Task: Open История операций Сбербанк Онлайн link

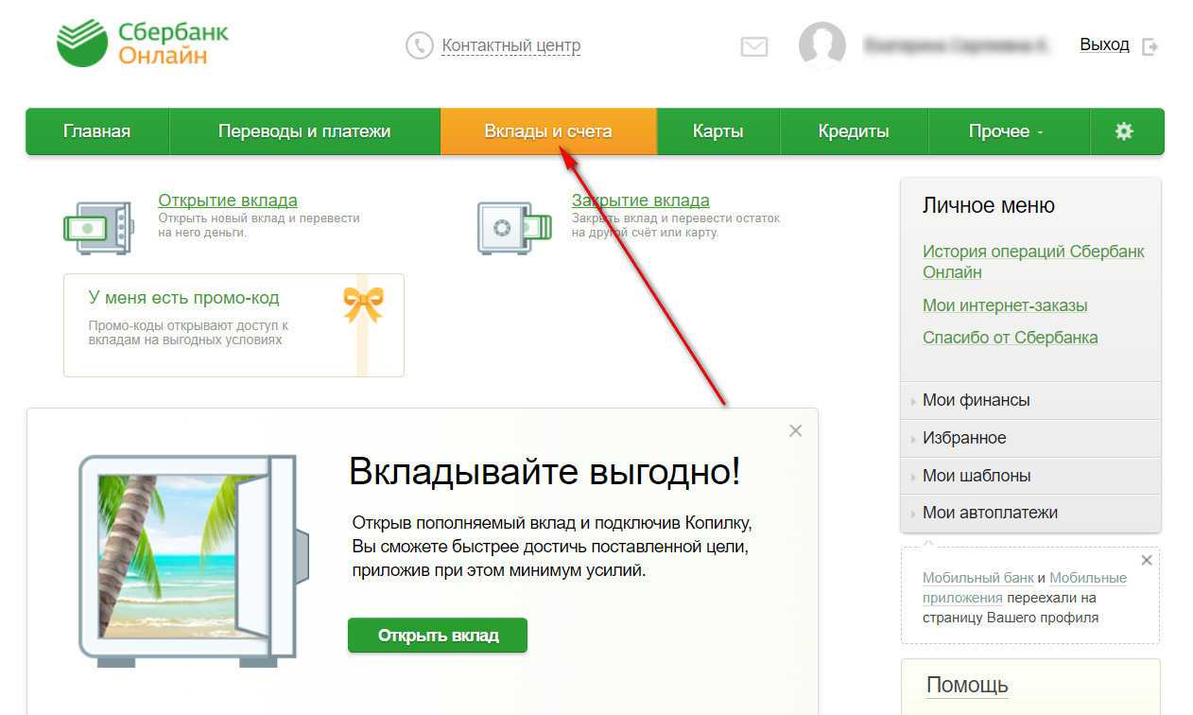Action: click(x=1033, y=262)
